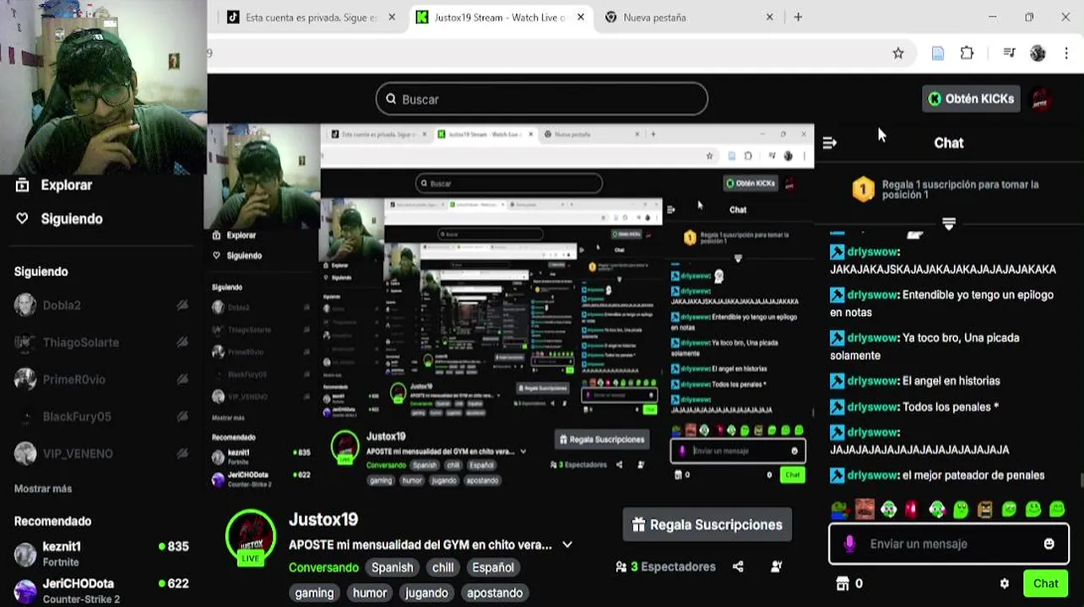Click the heart icon next to Siguiendo
The height and width of the screenshot is (607, 1084).
23,218
